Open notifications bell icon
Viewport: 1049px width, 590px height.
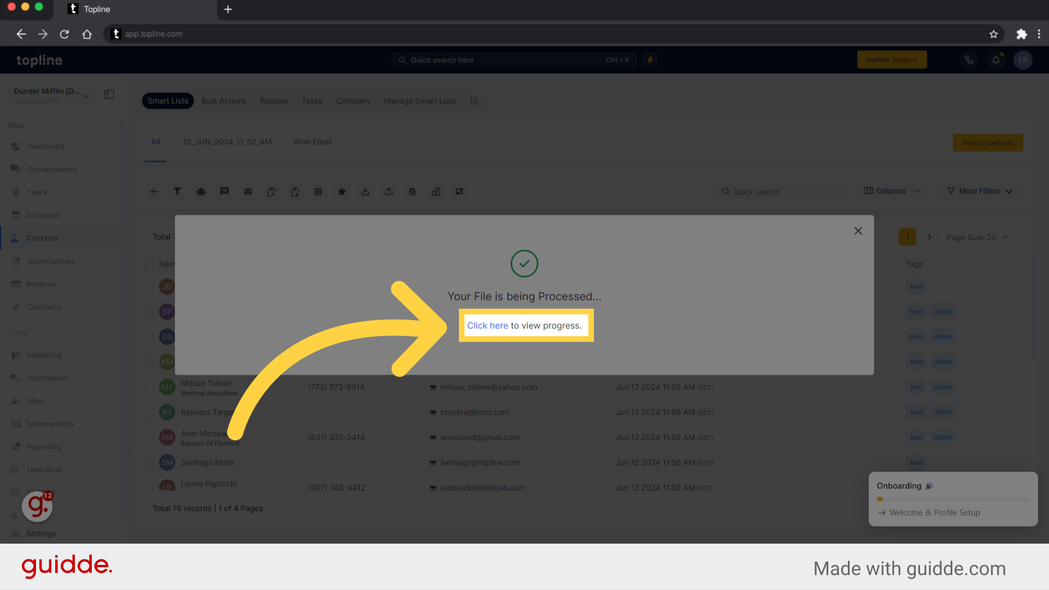pyautogui.click(x=996, y=60)
